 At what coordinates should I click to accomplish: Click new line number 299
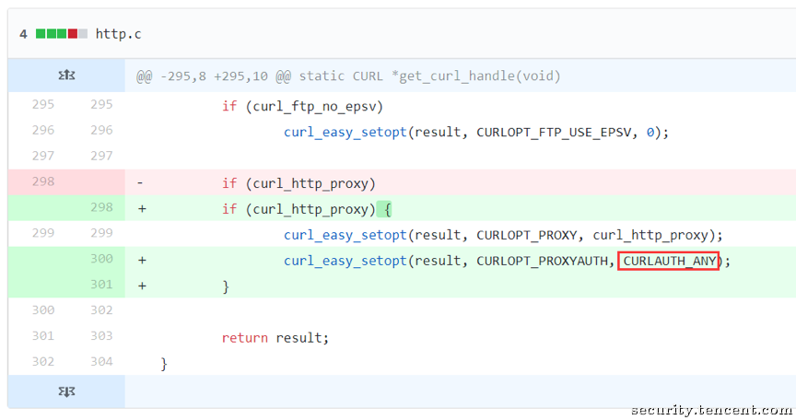pos(101,233)
